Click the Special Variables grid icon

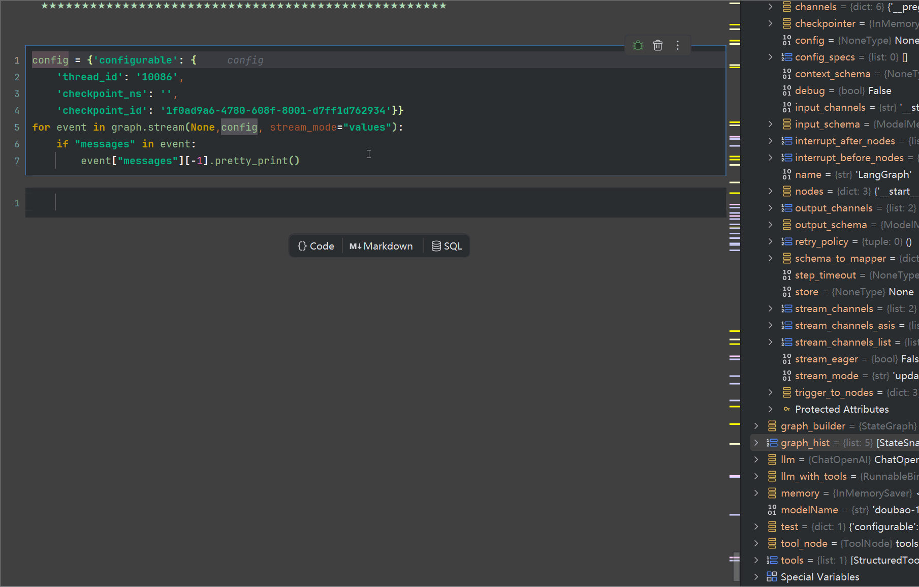point(772,577)
